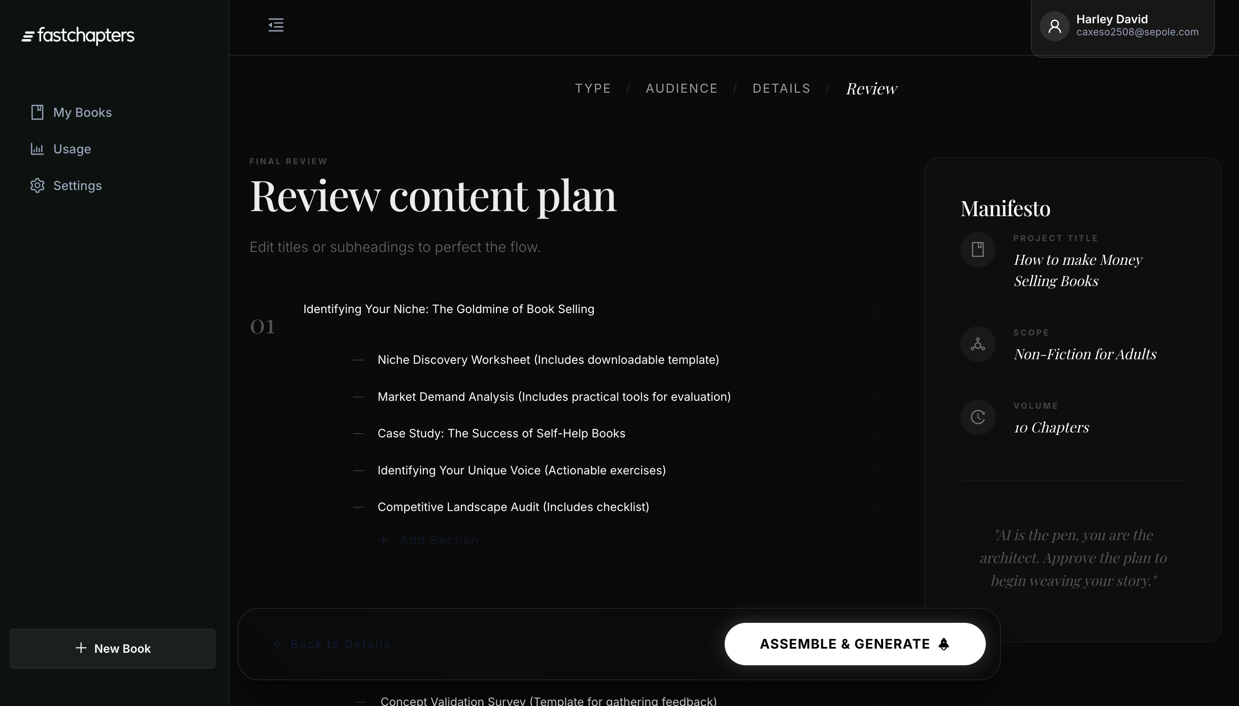Remove the Niche Discovery Worksheet section
Viewport: 1239px width, 706px height.
click(x=879, y=360)
